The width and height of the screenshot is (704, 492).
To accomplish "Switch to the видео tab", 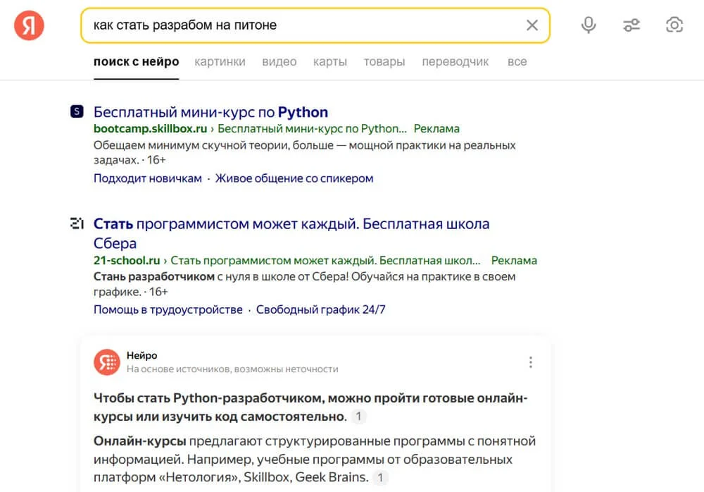I will click(x=279, y=61).
